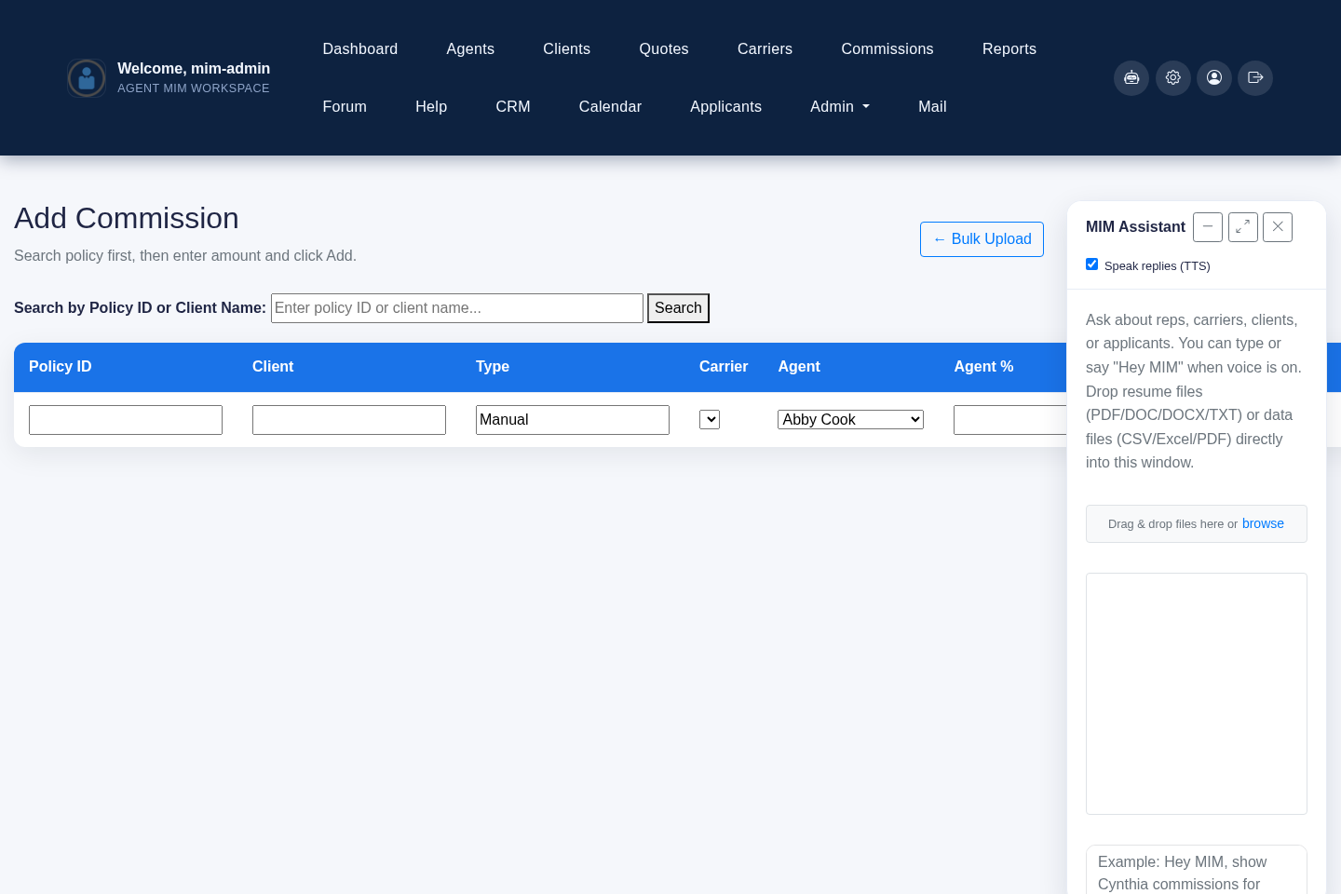The height and width of the screenshot is (894, 1341).
Task: Open the Agents page
Action: pos(470,49)
